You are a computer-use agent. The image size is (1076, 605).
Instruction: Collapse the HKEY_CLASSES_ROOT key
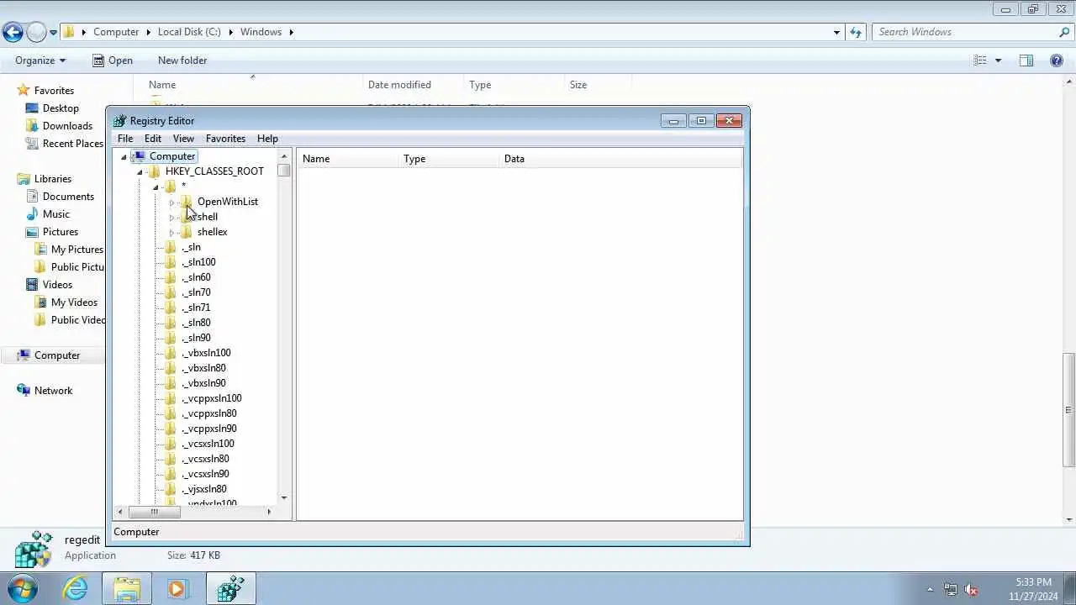pyautogui.click(x=140, y=172)
